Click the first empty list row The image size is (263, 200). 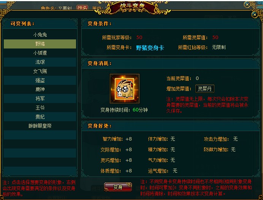pos(40,135)
